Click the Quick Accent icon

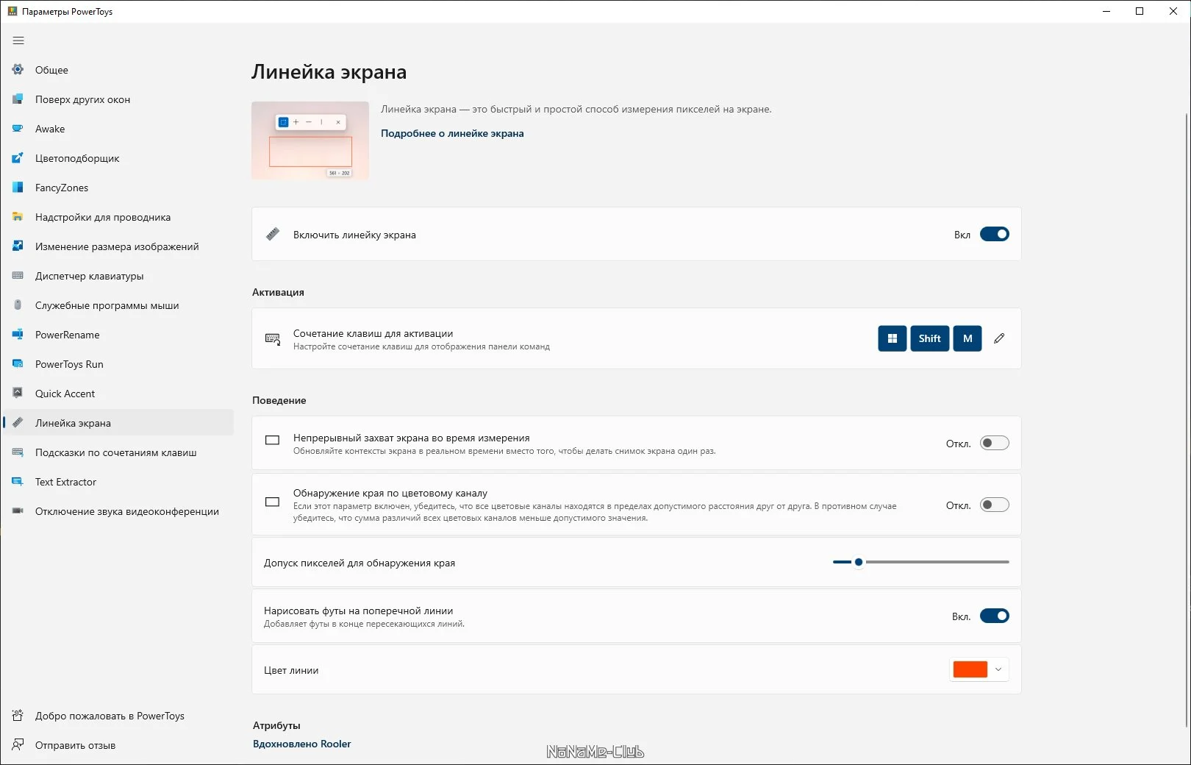coord(18,394)
